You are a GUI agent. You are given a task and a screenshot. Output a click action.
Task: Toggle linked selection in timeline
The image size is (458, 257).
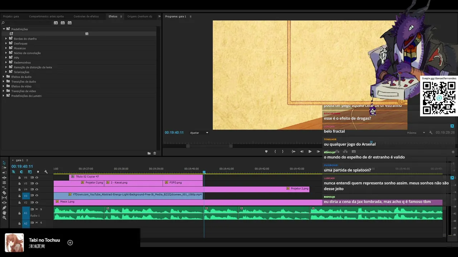[30, 172]
